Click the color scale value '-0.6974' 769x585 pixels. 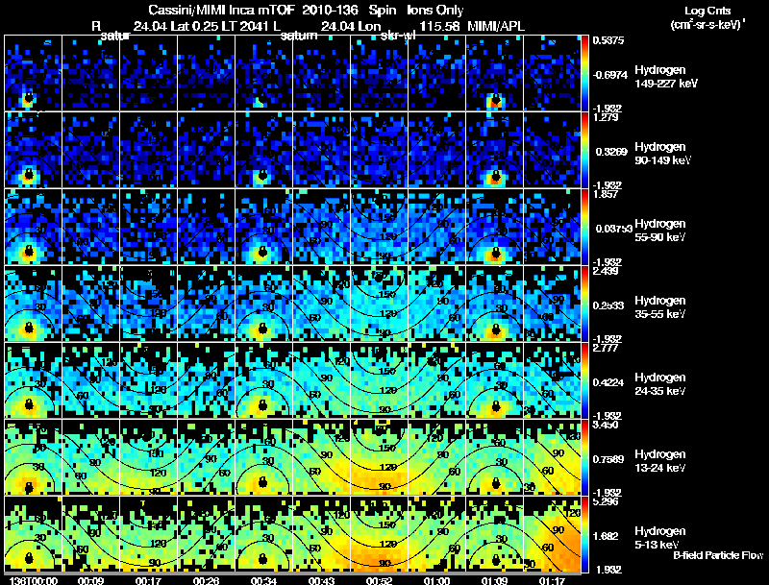(x=609, y=75)
